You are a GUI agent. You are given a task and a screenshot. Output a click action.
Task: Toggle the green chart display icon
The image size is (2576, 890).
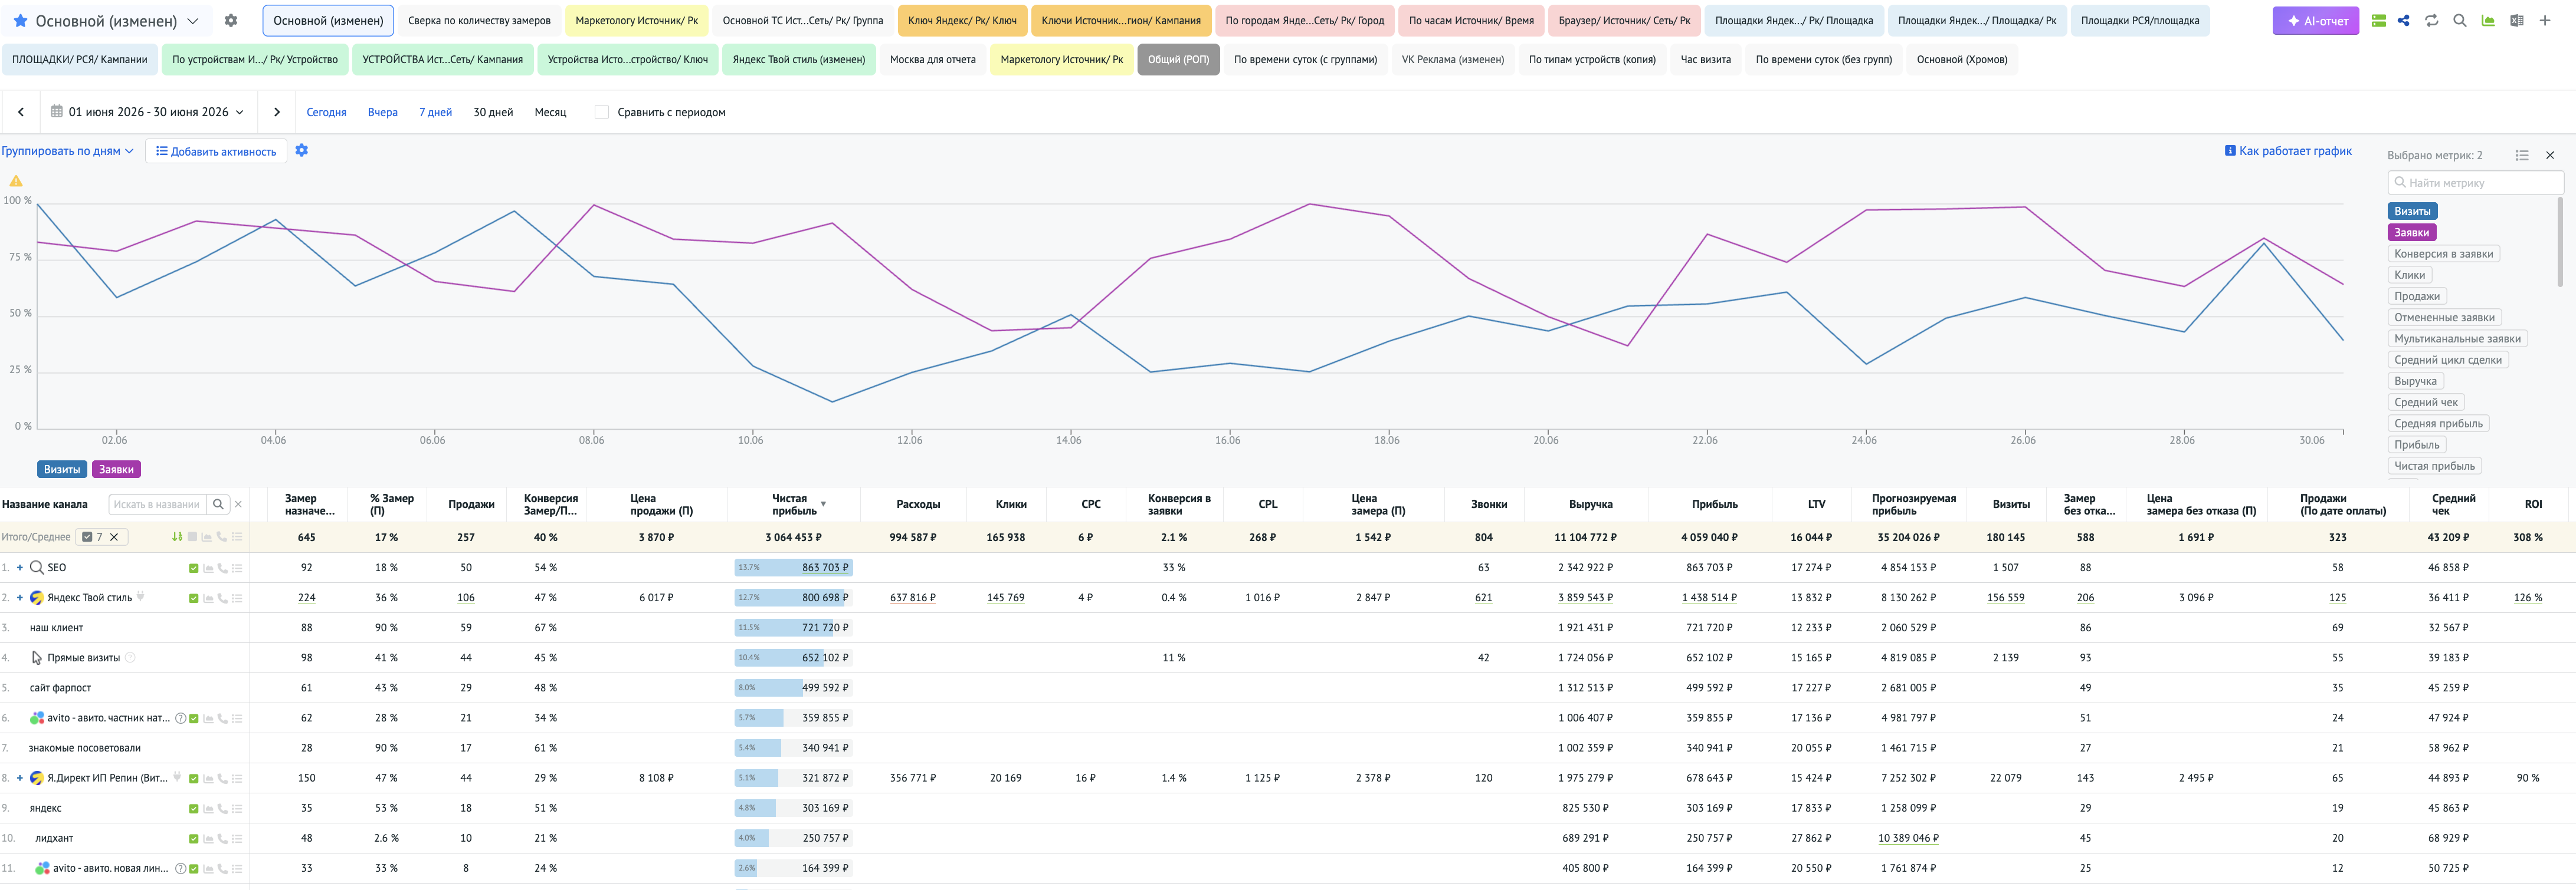tap(2488, 20)
